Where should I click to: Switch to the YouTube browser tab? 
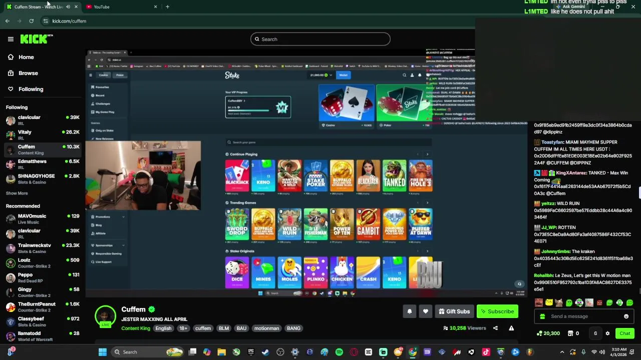coord(120,6)
